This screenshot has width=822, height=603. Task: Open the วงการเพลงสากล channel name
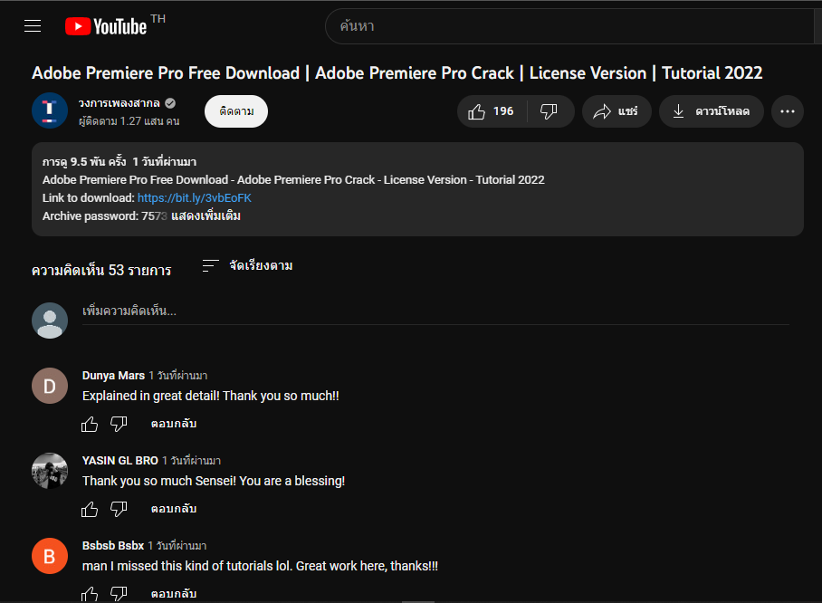(119, 103)
